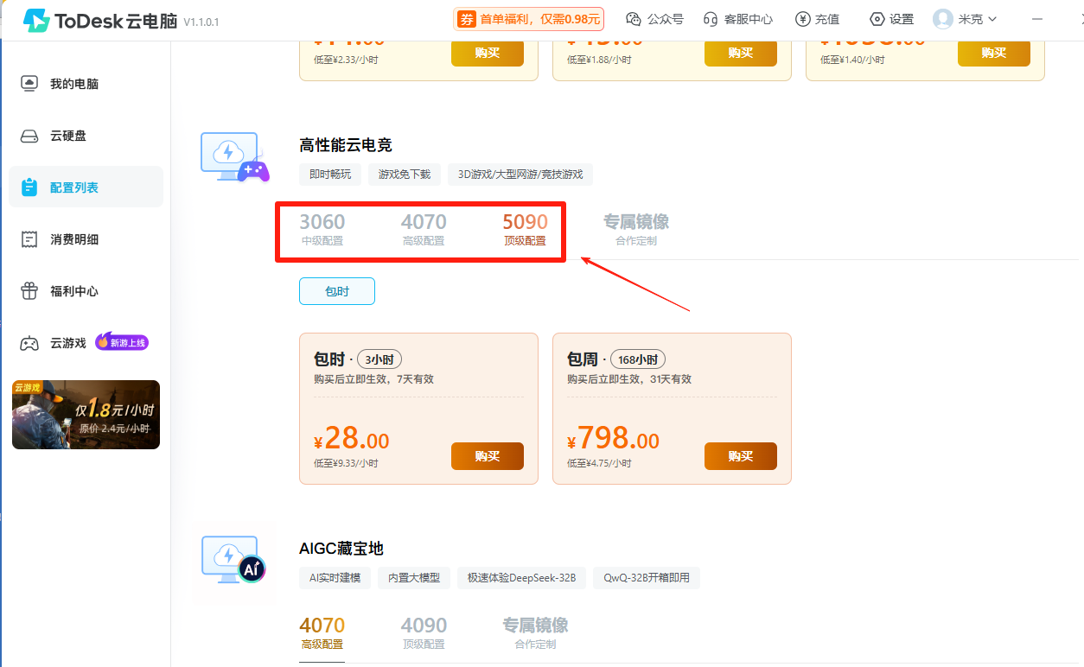Minimize the ToDesk window

click(x=1038, y=19)
